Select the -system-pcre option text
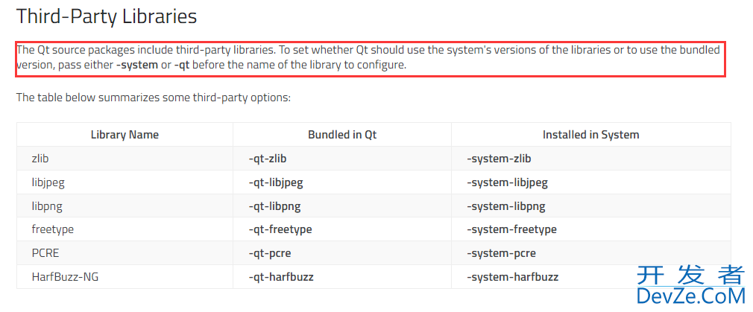The height and width of the screenshot is (312, 753). click(501, 253)
